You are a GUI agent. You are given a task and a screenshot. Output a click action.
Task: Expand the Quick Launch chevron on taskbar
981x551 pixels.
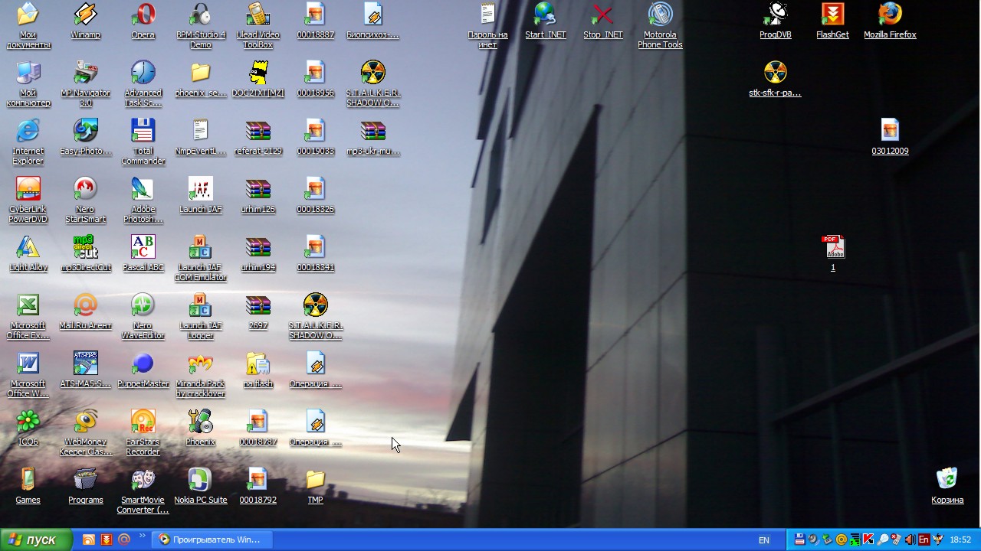(141, 536)
